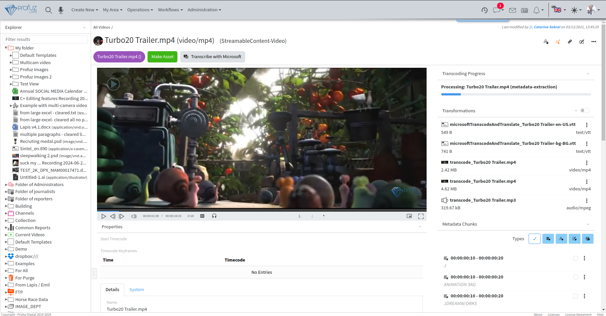606x316 pixels.
Task: Switch to the System tab
Action: [137, 290]
